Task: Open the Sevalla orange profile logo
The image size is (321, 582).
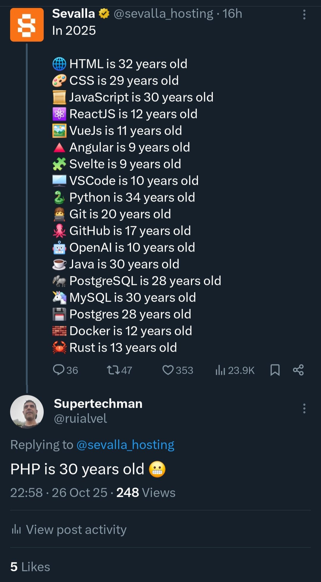Action: (27, 25)
